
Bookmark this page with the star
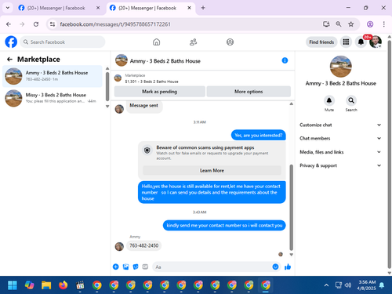pyautogui.click(x=351, y=24)
